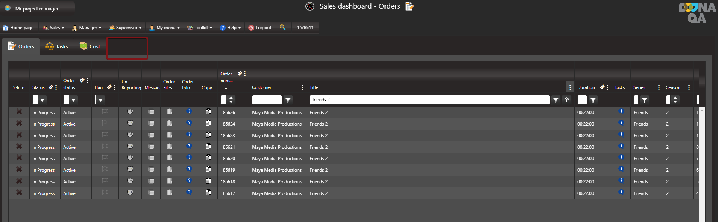The height and width of the screenshot is (222, 718).
Task: Open the Status filter dropdown
Action: click(x=43, y=100)
